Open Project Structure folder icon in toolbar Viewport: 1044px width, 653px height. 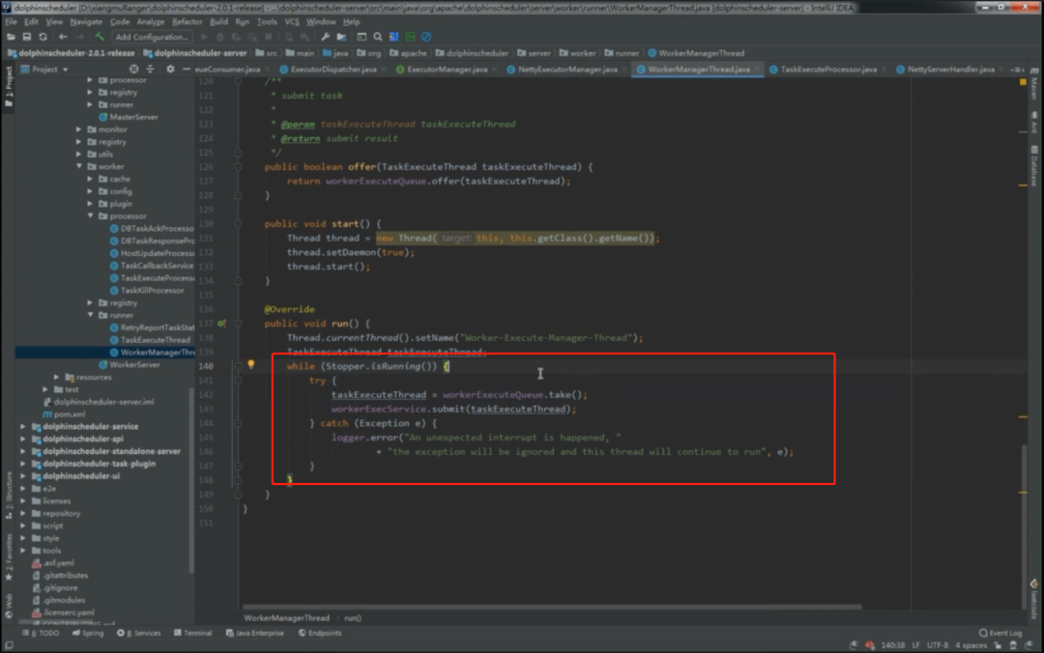(341, 38)
